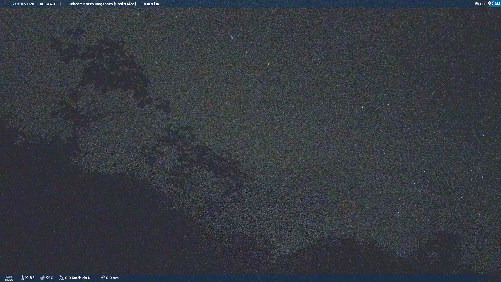Click the 95% humidity reading
The height and width of the screenshot is (282, 501).
click(x=50, y=278)
